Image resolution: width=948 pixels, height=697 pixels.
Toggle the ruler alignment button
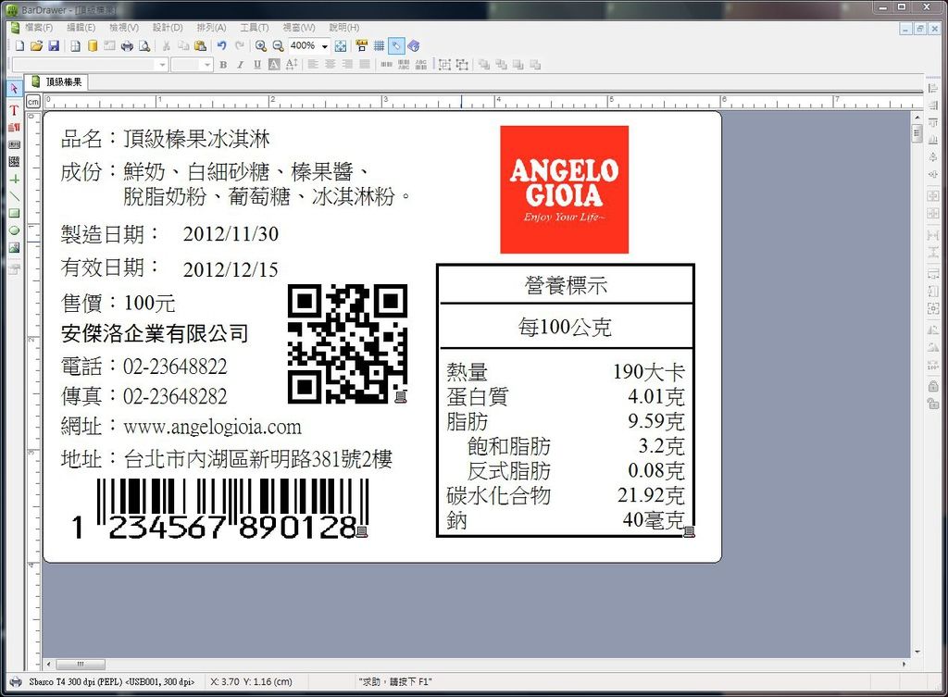[x=362, y=46]
